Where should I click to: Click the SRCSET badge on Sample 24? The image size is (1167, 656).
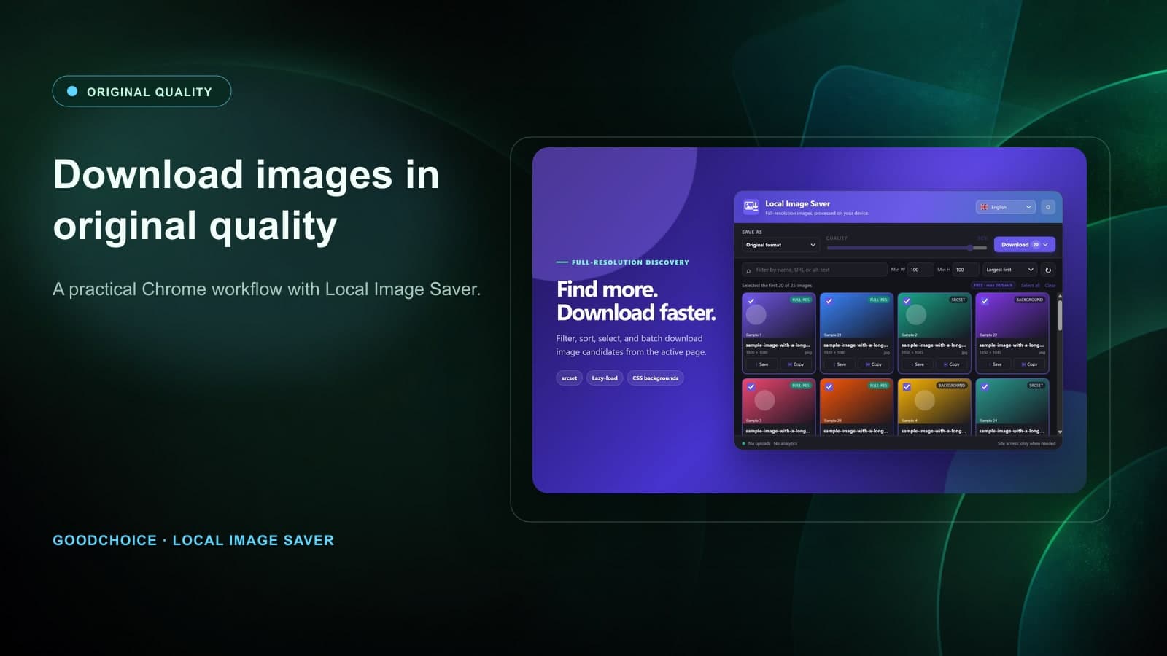[x=1036, y=386]
